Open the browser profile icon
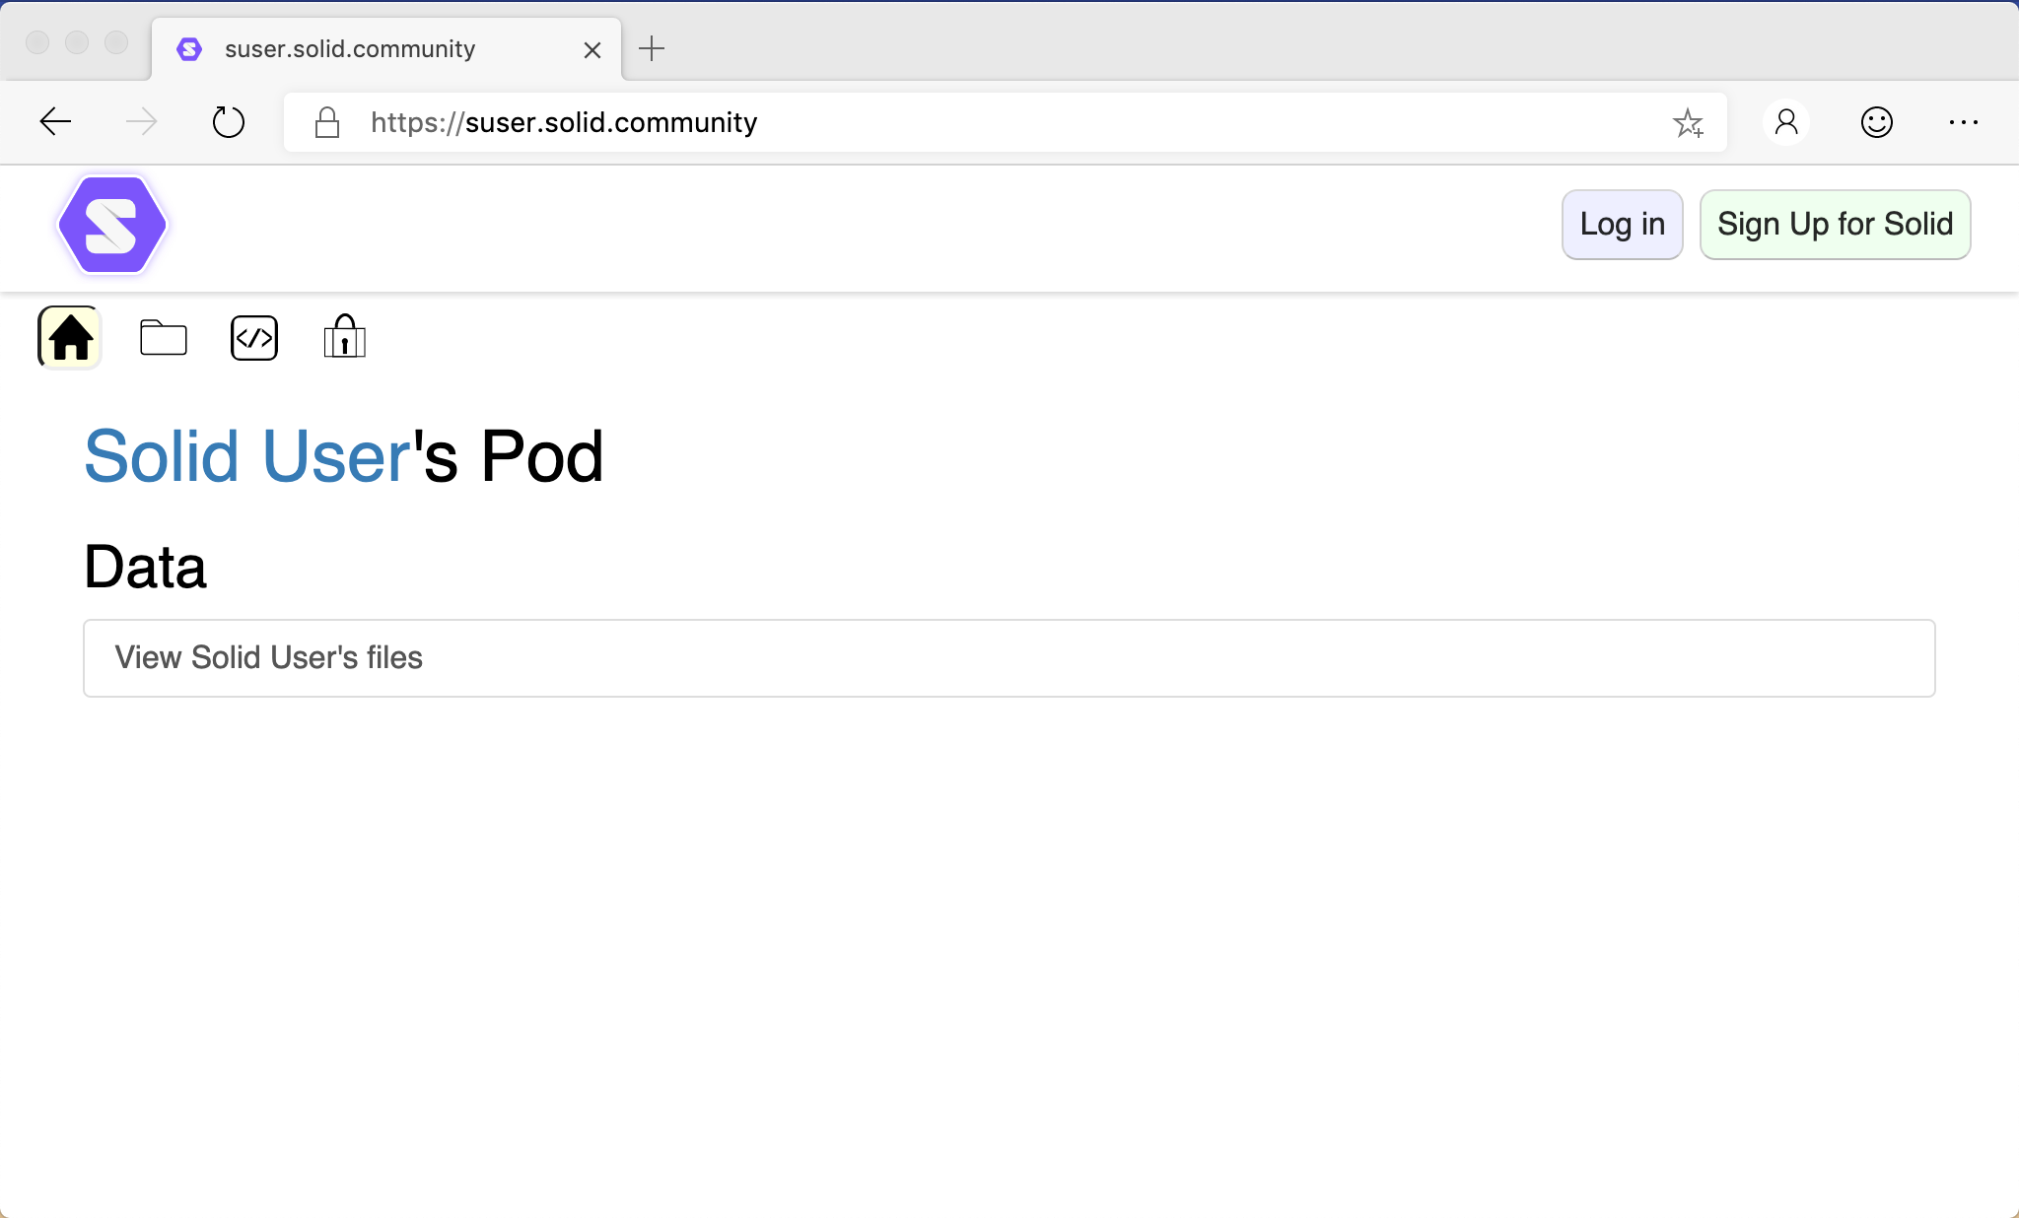The image size is (2019, 1218). (x=1785, y=122)
